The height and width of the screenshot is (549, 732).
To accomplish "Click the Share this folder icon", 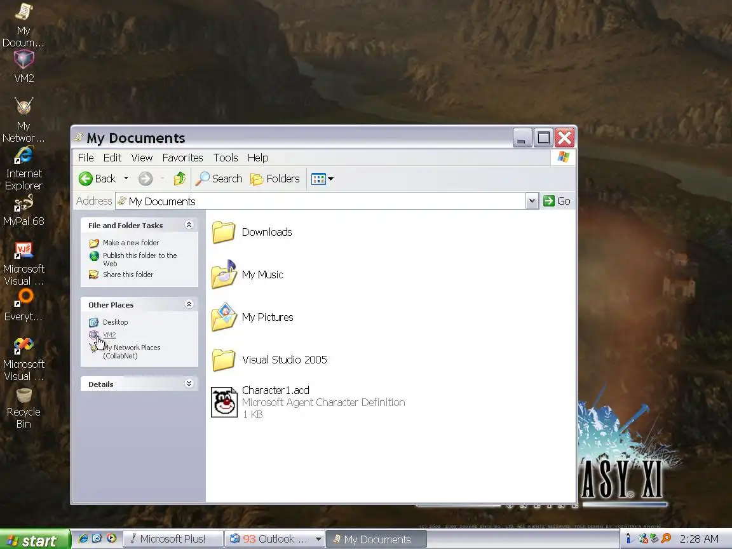I will click(94, 274).
